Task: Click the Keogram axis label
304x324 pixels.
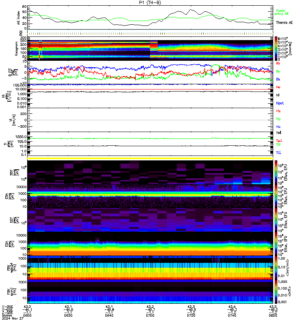Action: coord(16,49)
